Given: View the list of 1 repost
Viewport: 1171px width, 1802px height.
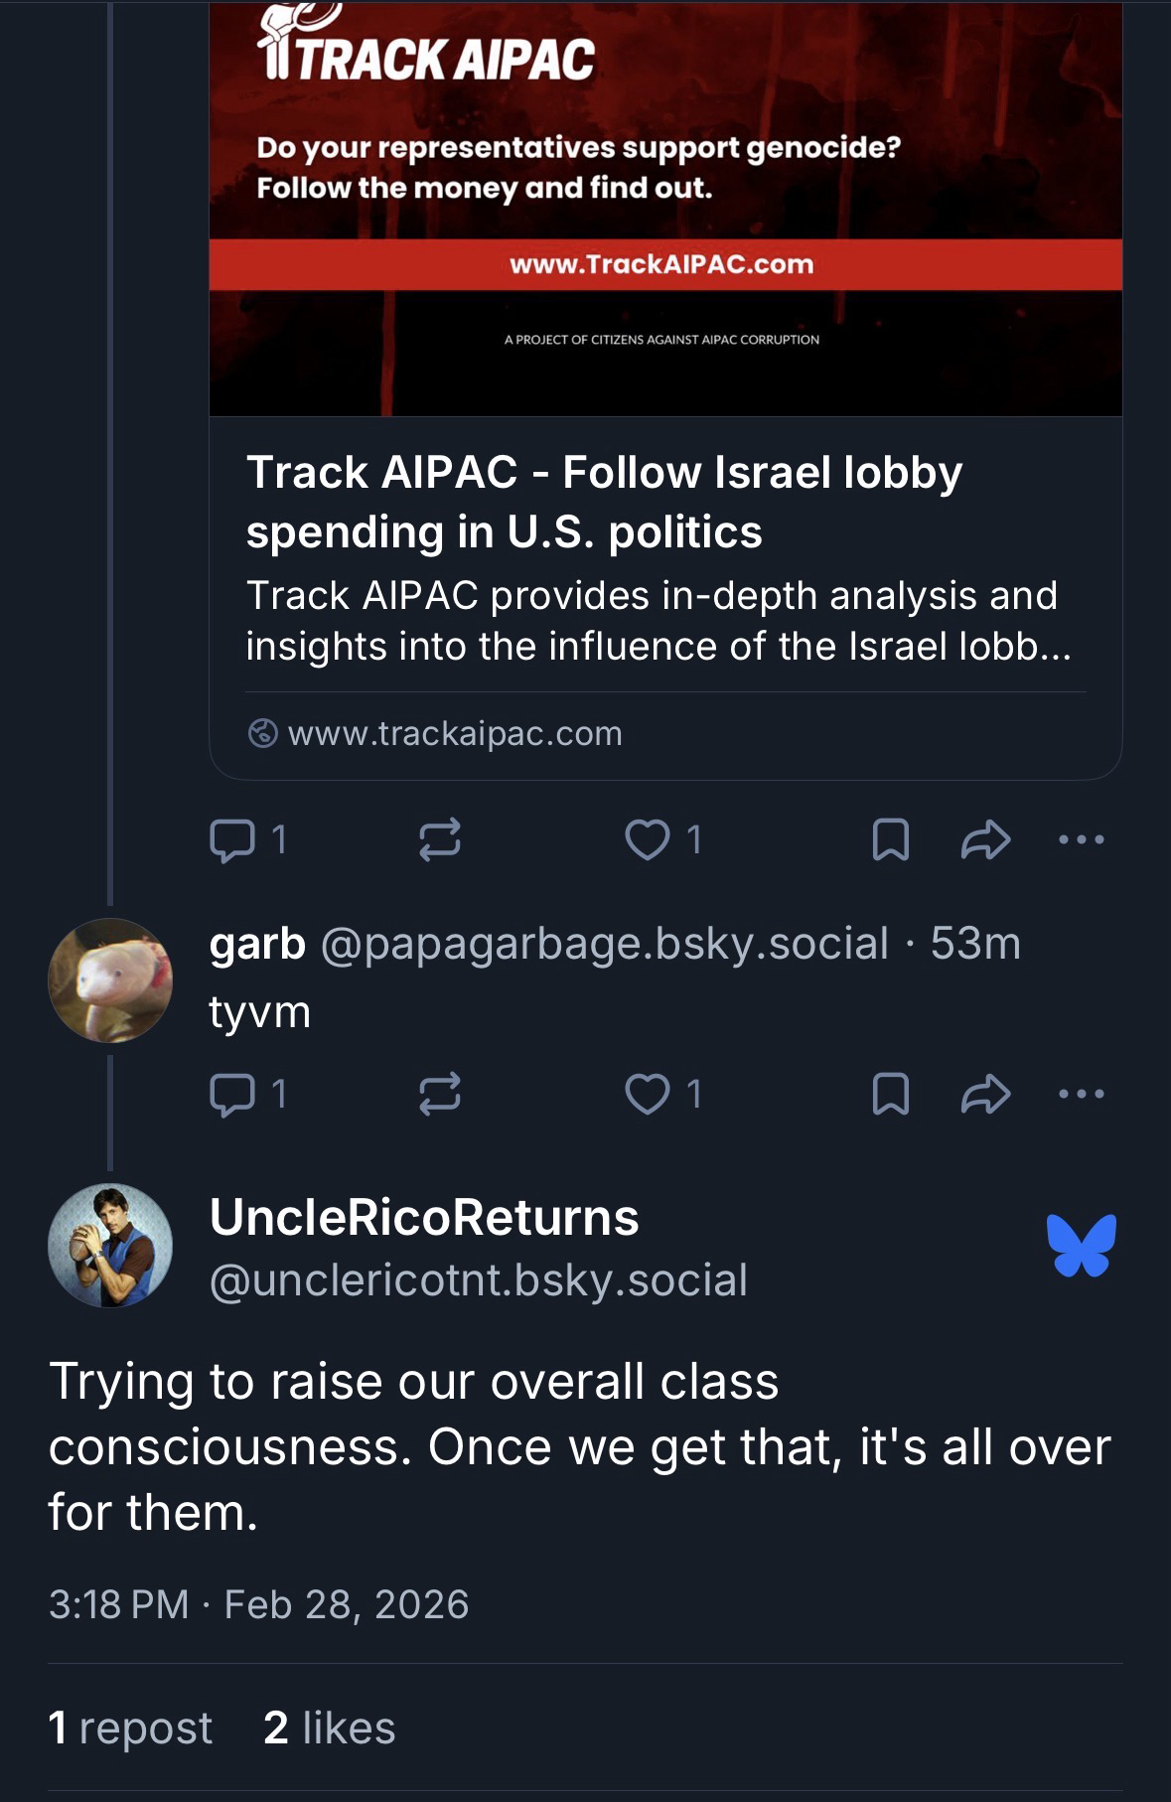Looking at the screenshot, I should 130,1728.
